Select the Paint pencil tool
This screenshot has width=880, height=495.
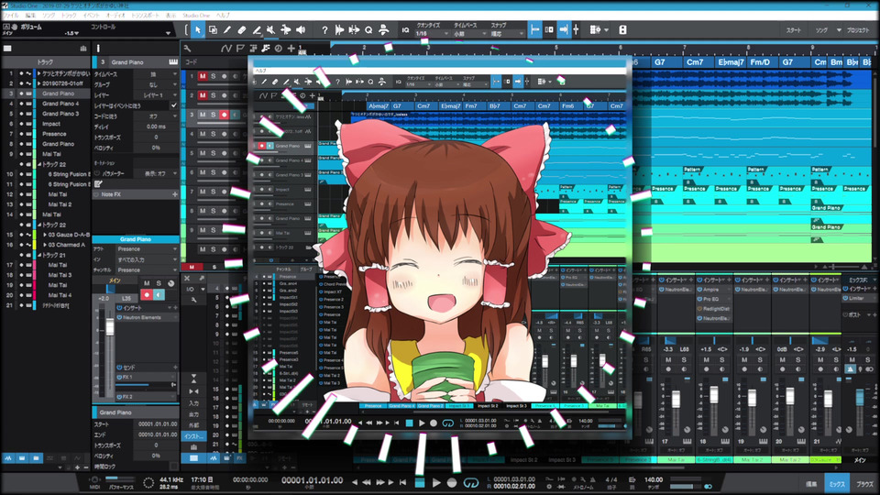coord(227,29)
